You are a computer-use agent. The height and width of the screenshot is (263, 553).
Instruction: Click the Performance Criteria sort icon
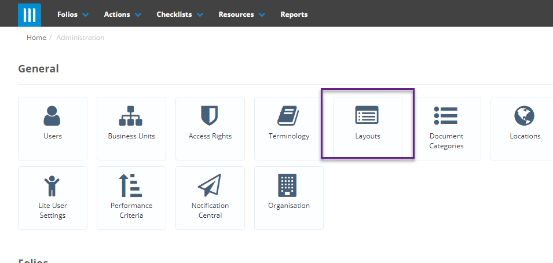pos(131,185)
